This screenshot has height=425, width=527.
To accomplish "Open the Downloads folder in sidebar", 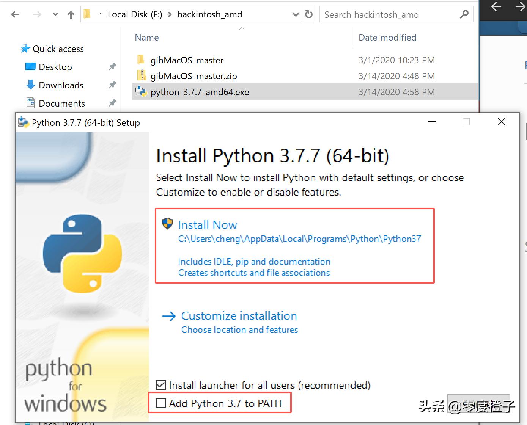I will [61, 85].
